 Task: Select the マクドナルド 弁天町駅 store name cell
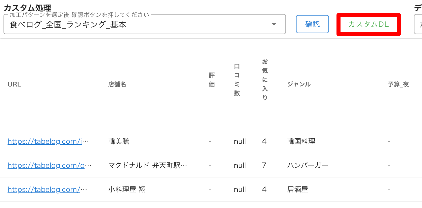(x=148, y=165)
